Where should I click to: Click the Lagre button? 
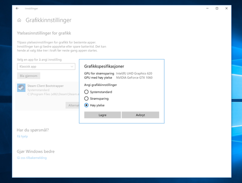click(103, 115)
